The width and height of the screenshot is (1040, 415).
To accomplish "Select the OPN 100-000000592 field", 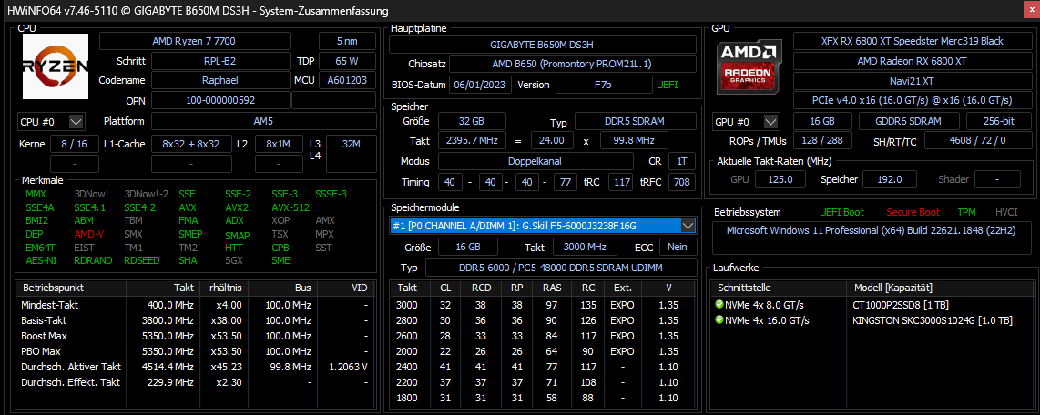I will coord(220,101).
